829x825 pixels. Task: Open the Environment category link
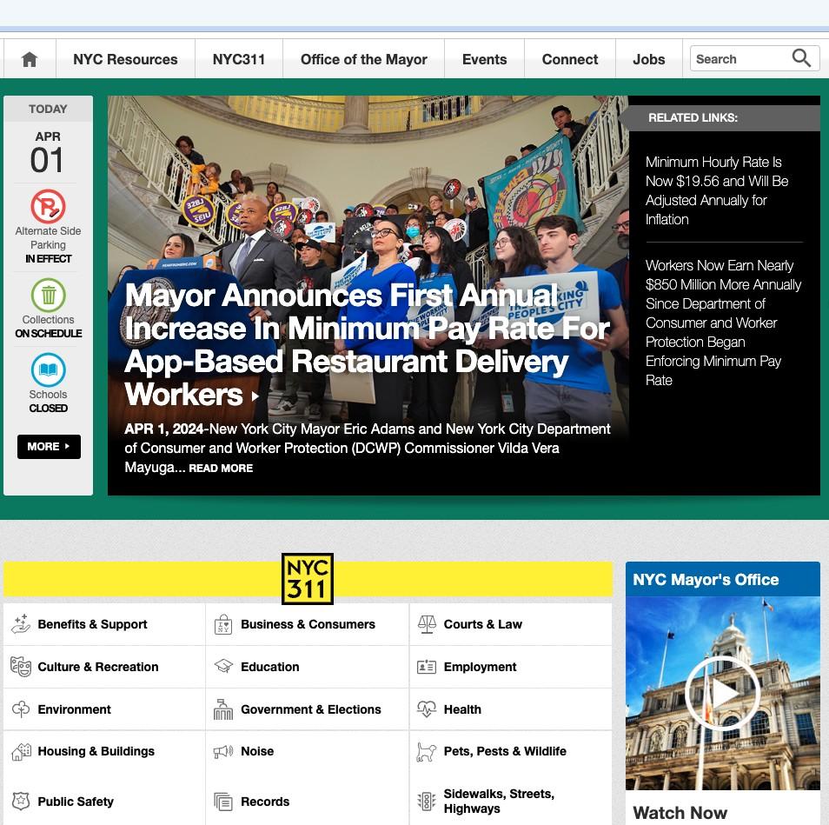click(x=74, y=709)
